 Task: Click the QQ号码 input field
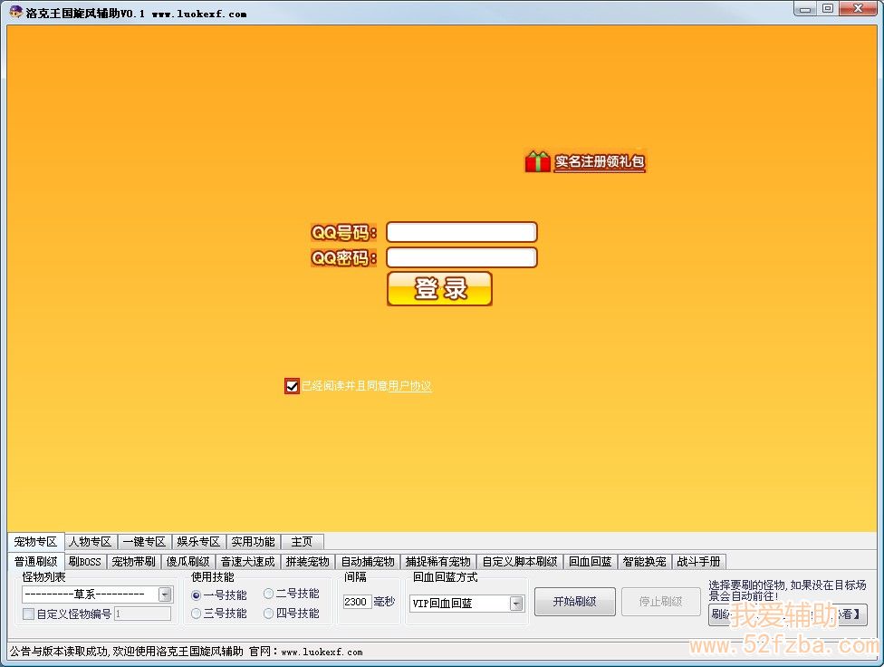click(461, 232)
